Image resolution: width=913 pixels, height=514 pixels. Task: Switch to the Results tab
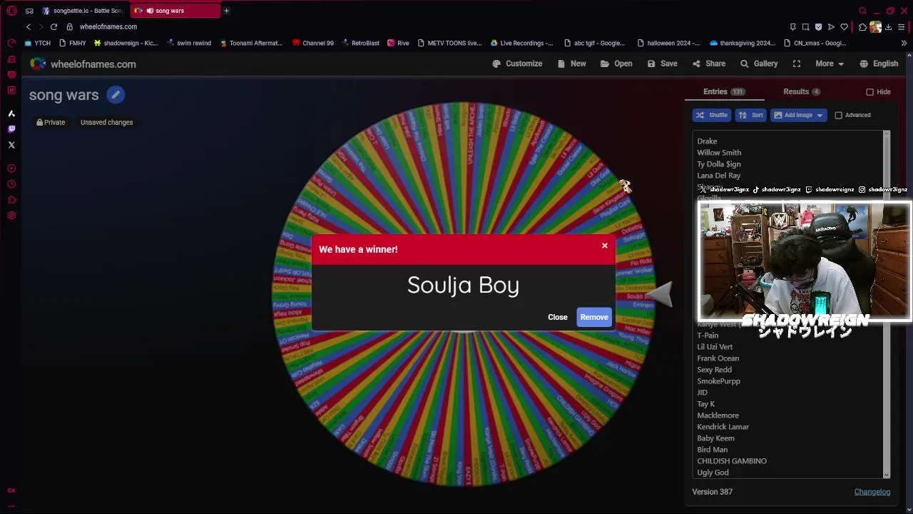click(x=802, y=91)
